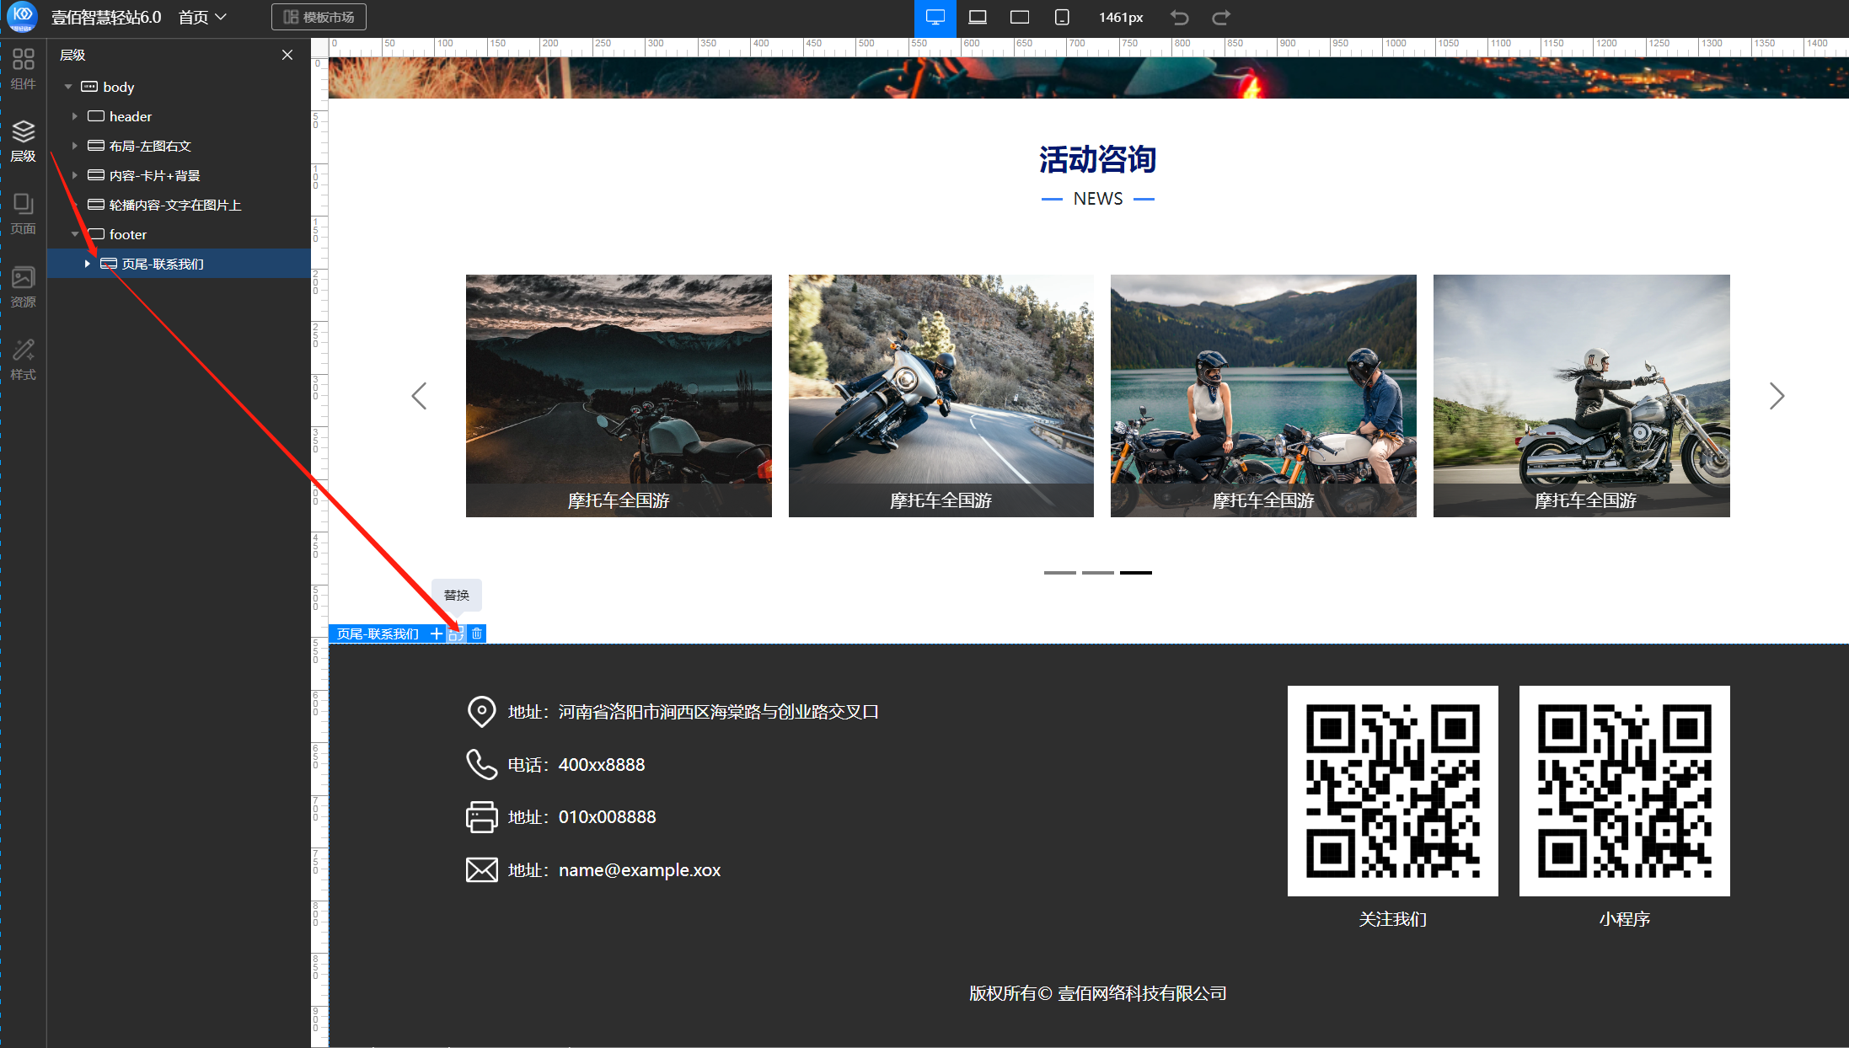This screenshot has height=1048, width=1849.
Task: Add a section next to 页尾-联系我们
Action: click(x=436, y=634)
